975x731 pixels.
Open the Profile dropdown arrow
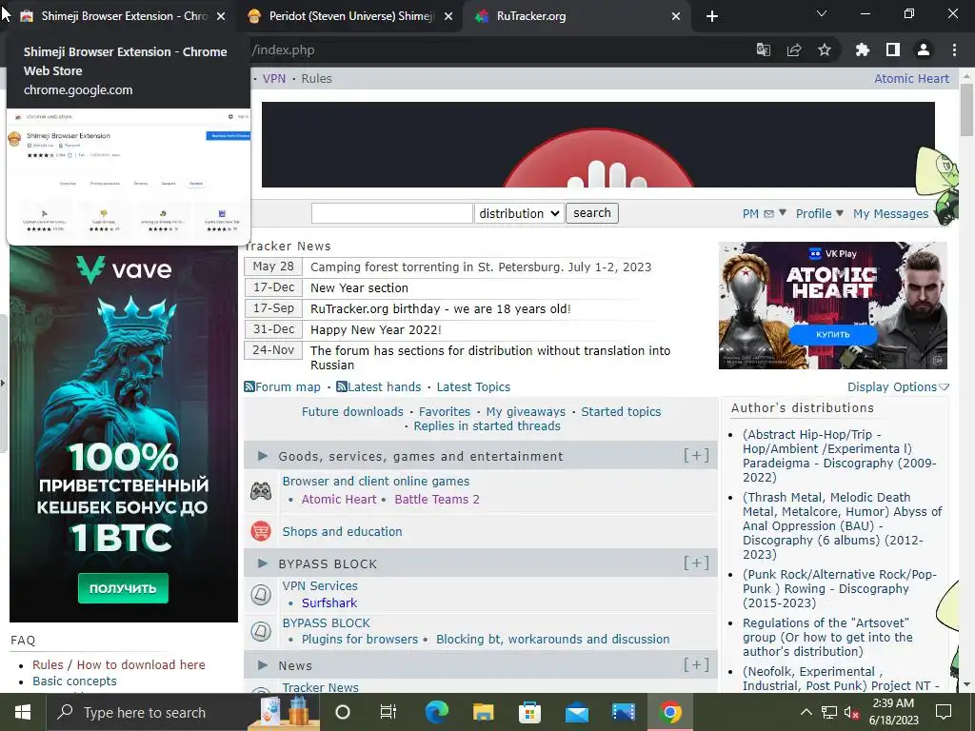pyautogui.click(x=840, y=213)
